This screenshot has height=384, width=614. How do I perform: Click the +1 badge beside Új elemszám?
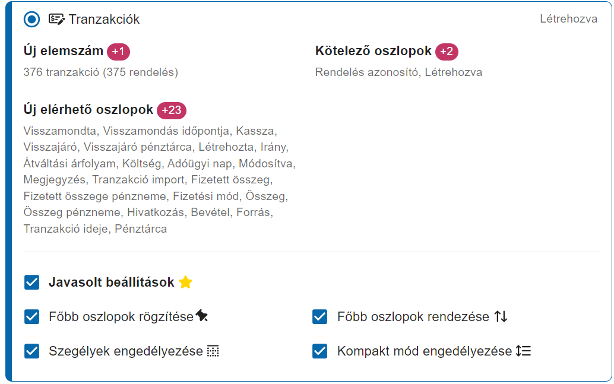[118, 51]
